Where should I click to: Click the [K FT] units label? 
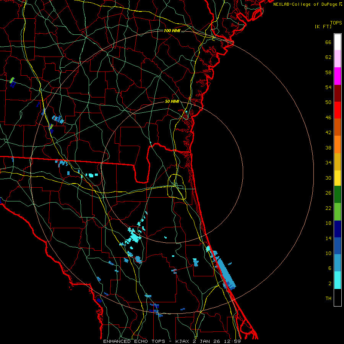click(x=323, y=26)
